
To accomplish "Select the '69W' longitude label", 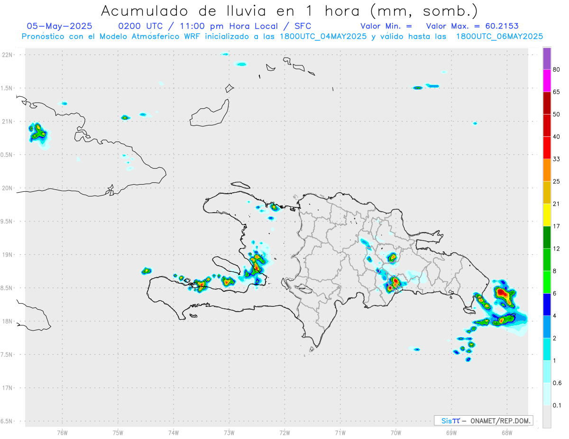I will [451, 432].
